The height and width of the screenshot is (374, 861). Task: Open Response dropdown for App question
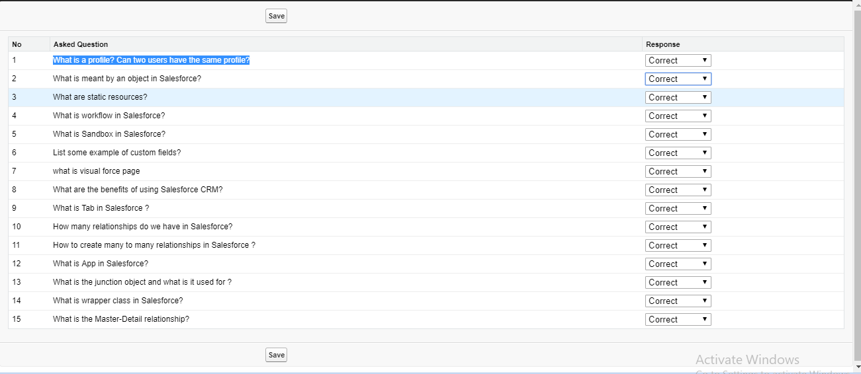[x=678, y=264]
